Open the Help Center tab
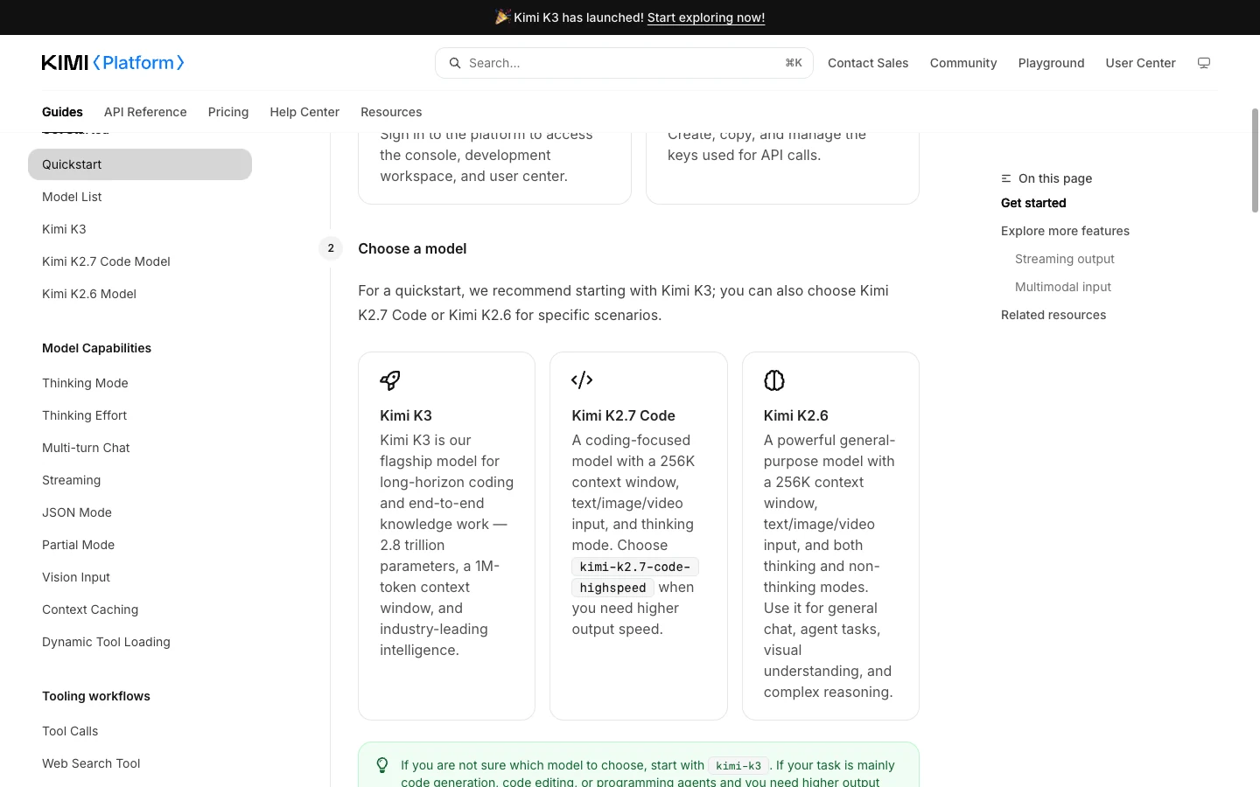Image resolution: width=1260 pixels, height=787 pixels. tap(304, 112)
